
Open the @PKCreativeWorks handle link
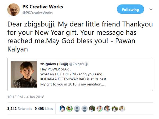(37, 13)
